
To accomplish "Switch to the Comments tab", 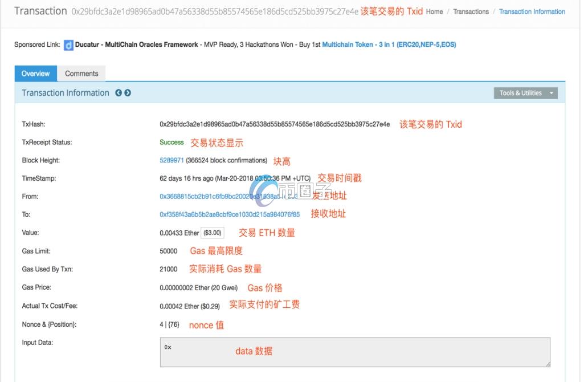I will tap(81, 73).
